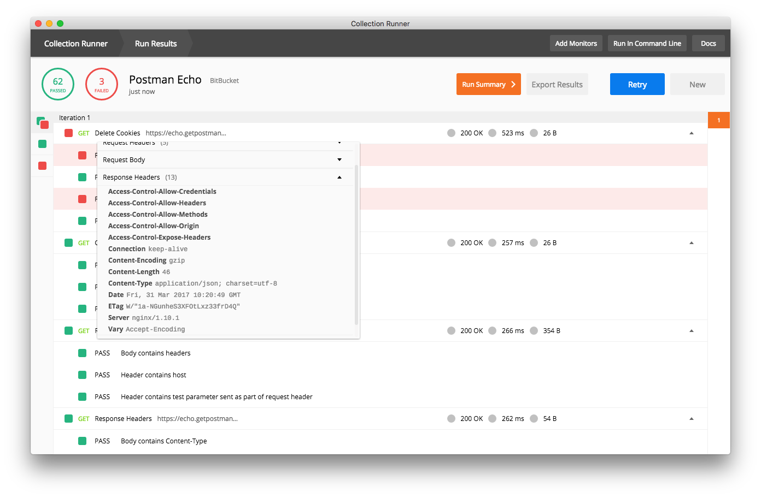Image resolution: width=761 pixels, height=498 pixels.
Task: Click Delete Cookies URL https://echo.getpostman...
Action: point(186,133)
